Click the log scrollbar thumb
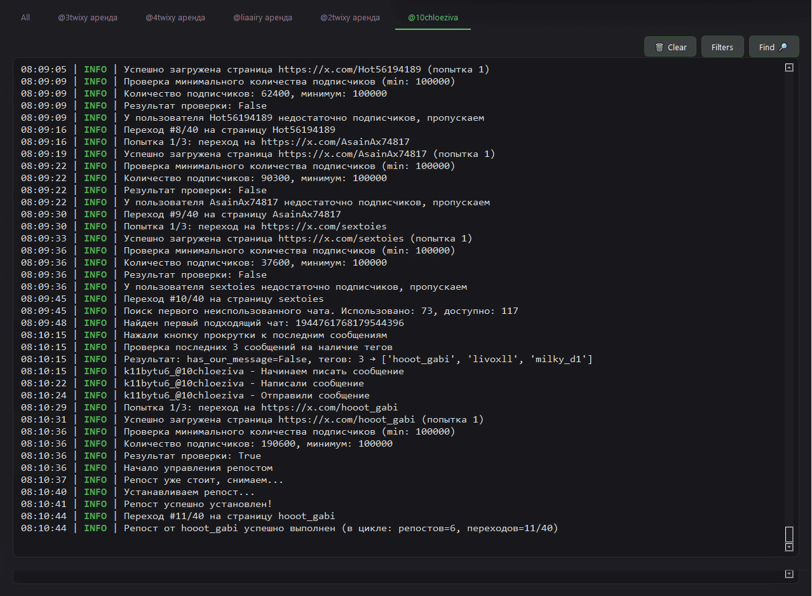 coord(789,534)
